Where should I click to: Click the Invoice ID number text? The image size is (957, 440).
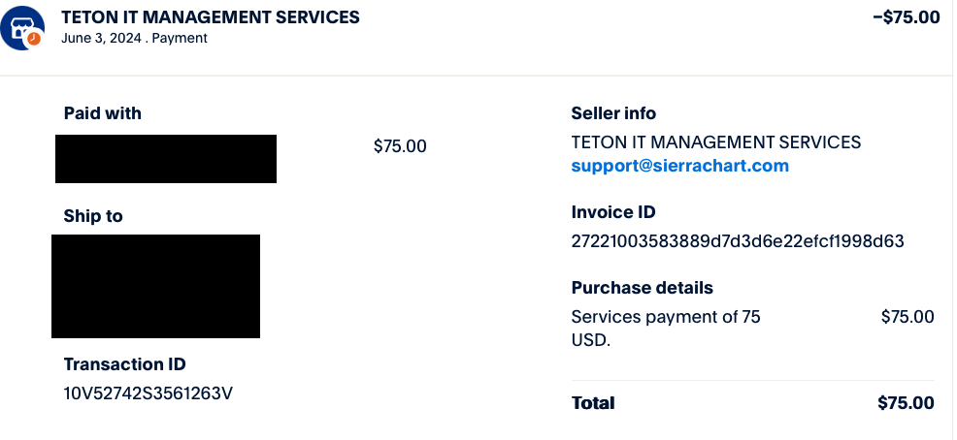pos(738,241)
